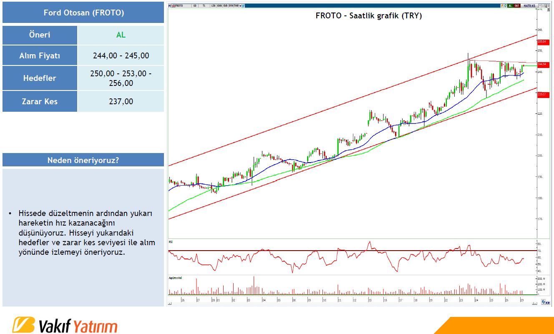Select the RSI indicator label
The height and width of the screenshot is (334, 554).
point(170,241)
